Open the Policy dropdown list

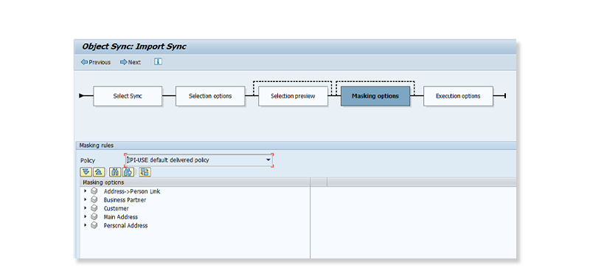click(268, 160)
